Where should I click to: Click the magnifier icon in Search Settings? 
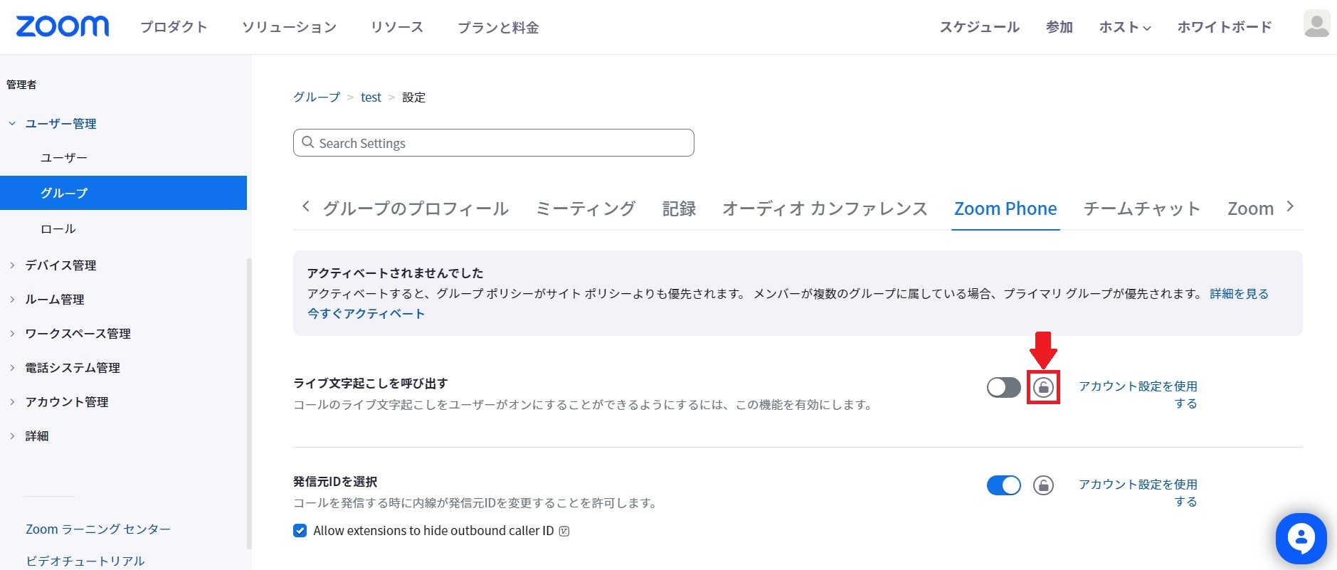click(308, 142)
